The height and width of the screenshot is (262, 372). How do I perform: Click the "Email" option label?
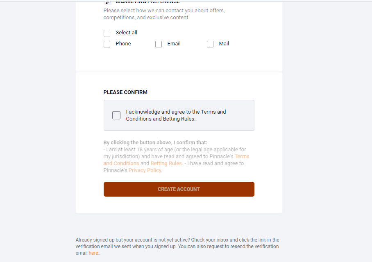[x=174, y=44]
